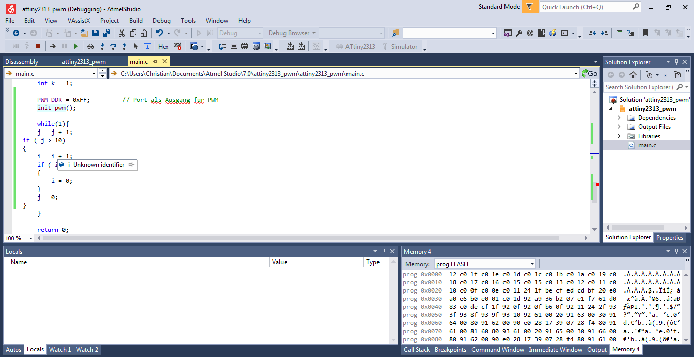Expand the Dependencies node
This screenshot has width=694, height=357.
[619, 118]
